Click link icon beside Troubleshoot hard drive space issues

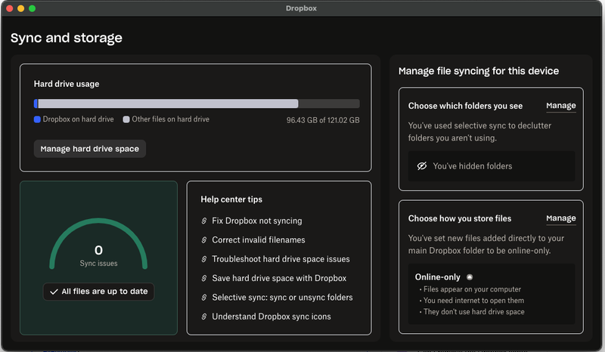(x=203, y=259)
